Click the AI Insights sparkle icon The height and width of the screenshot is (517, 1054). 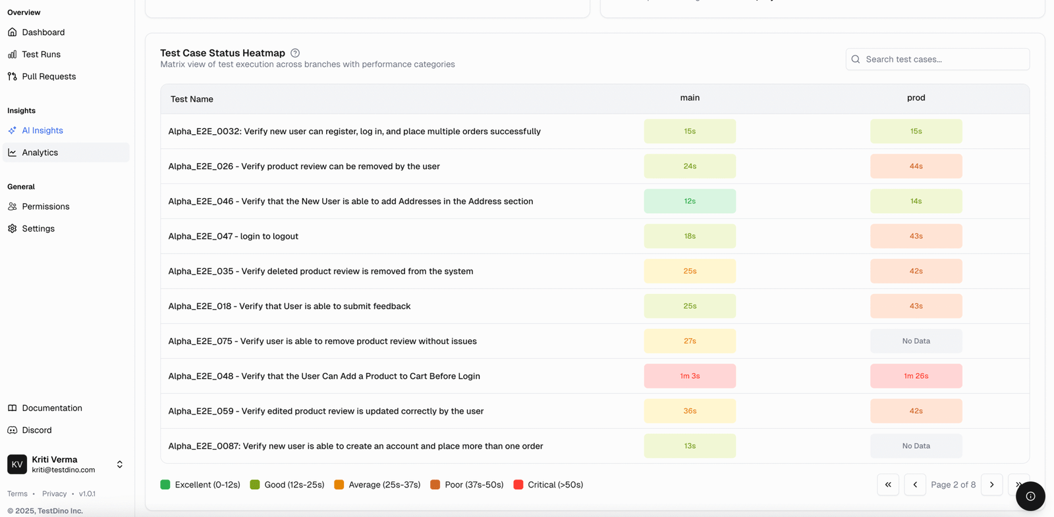12,130
